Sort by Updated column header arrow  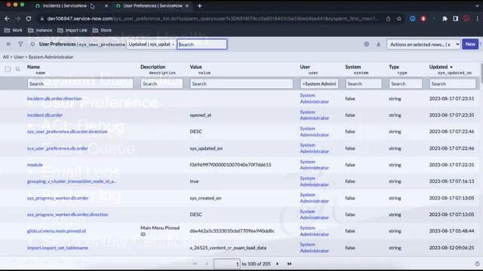[451, 67]
